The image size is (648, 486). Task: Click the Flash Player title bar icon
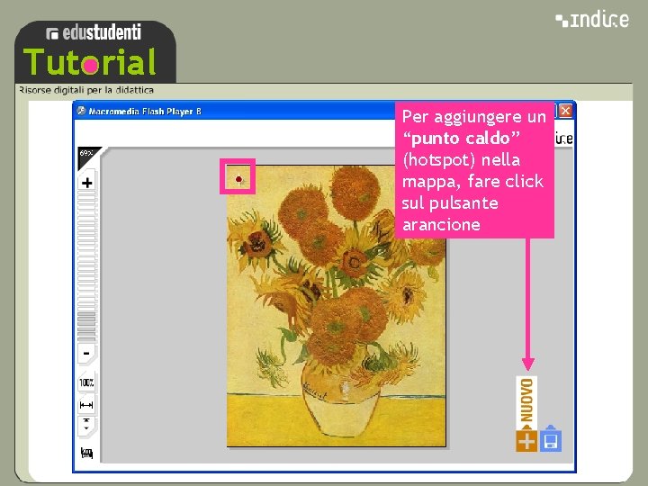click(x=81, y=111)
